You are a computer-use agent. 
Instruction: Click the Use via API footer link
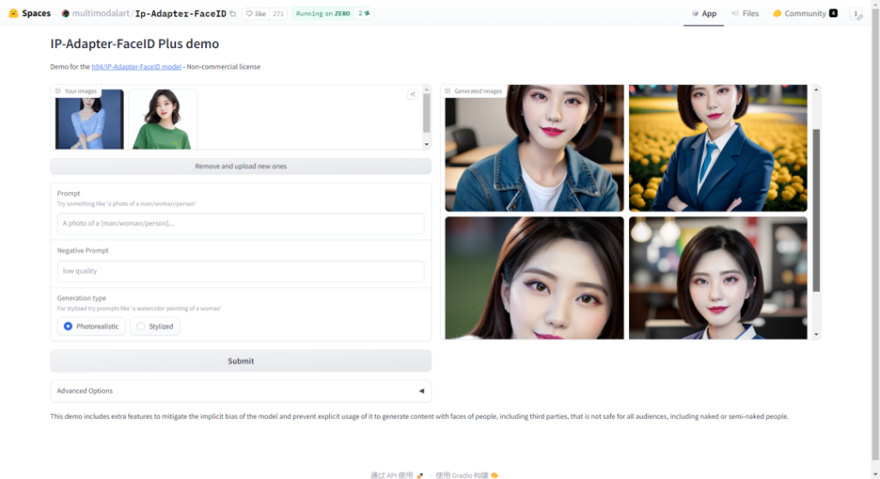point(397,475)
